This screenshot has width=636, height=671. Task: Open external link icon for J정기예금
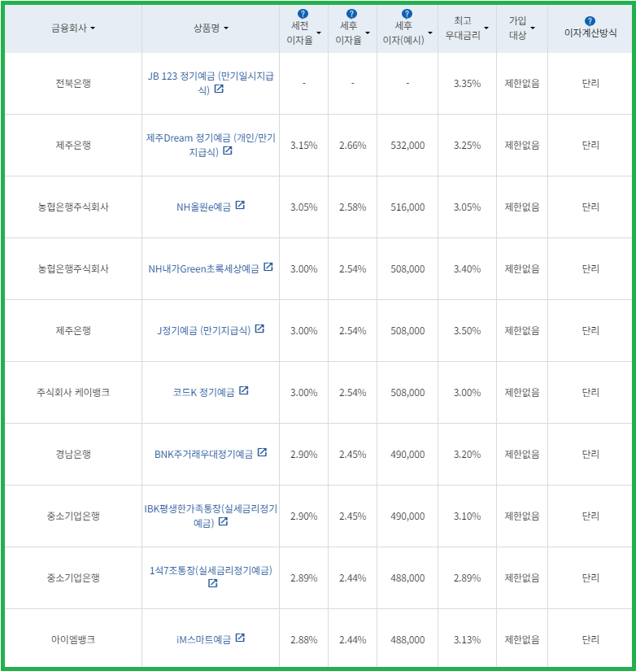click(259, 329)
